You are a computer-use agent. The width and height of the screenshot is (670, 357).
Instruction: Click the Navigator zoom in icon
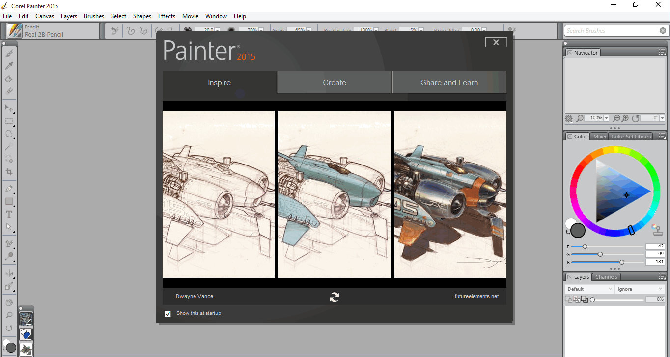click(625, 118)
